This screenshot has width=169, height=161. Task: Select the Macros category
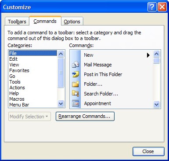coord(33,99)
